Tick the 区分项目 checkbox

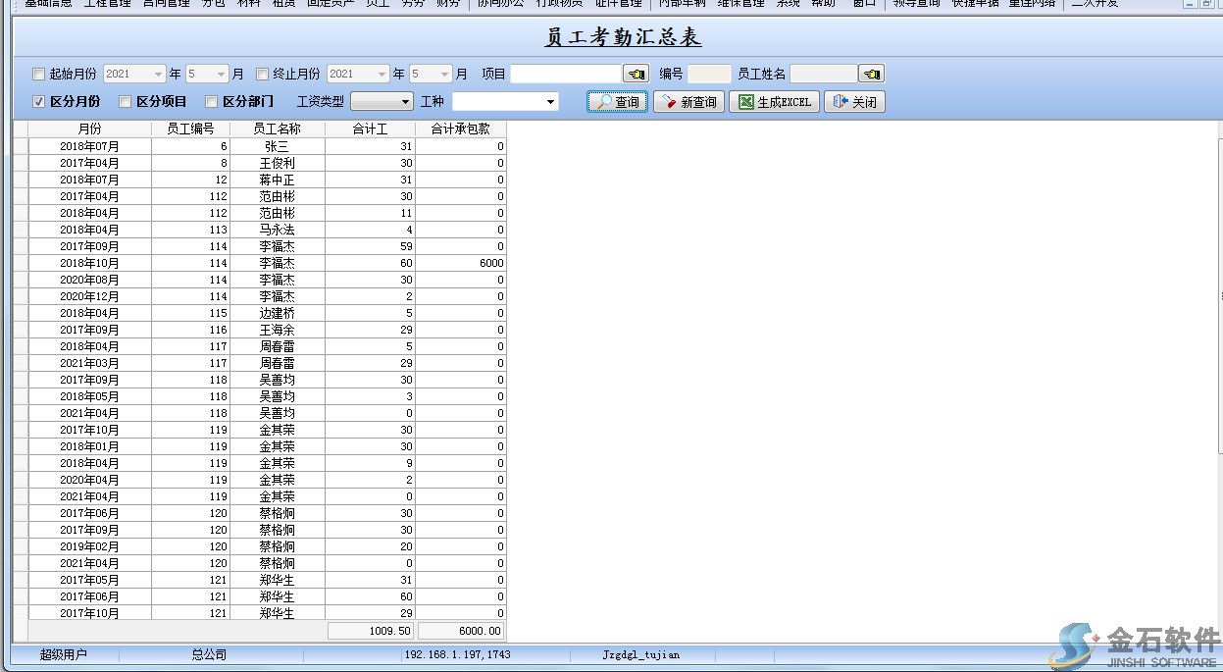126,102
